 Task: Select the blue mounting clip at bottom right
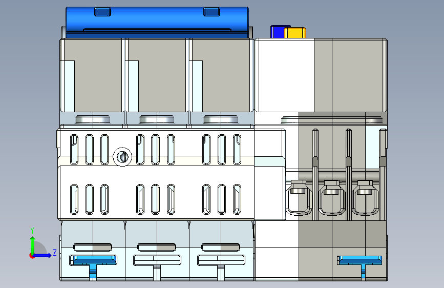click(x=360, y=266)
